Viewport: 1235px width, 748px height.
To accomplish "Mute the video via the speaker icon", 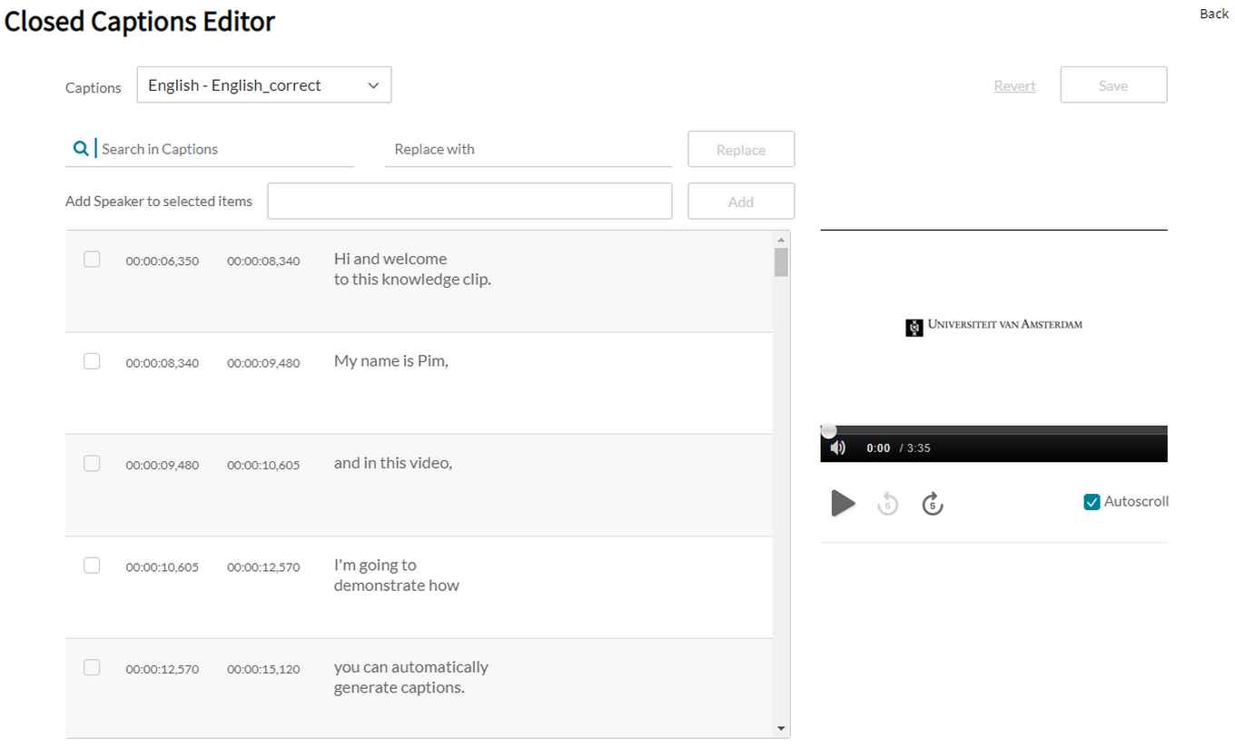I will point(837,447).
